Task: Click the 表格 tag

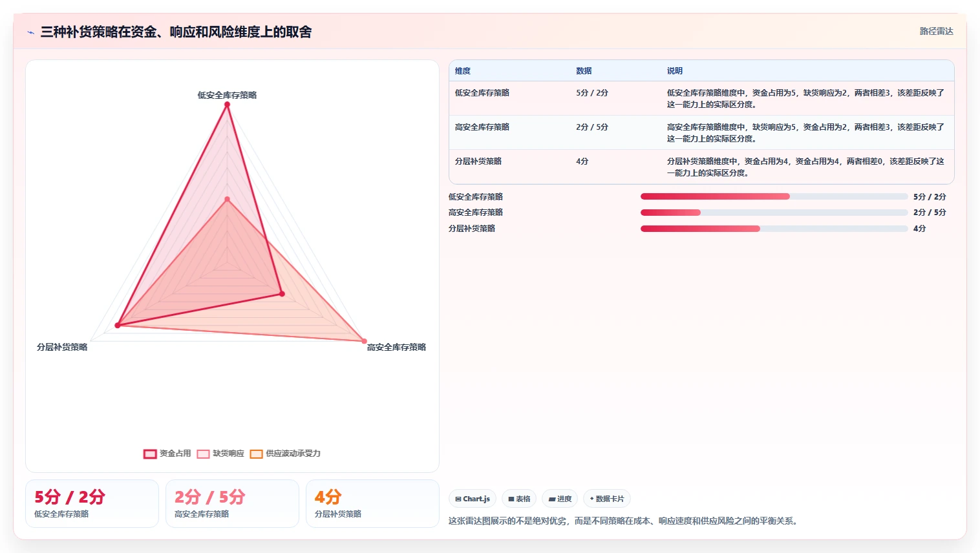Action: point(519,499)
